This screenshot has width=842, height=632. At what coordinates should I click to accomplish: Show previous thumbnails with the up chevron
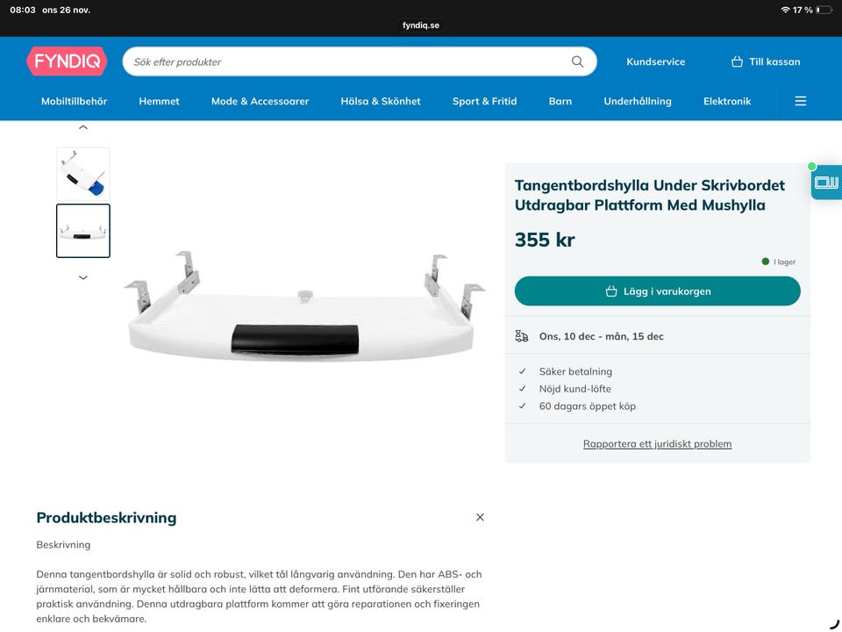[83, 127]
